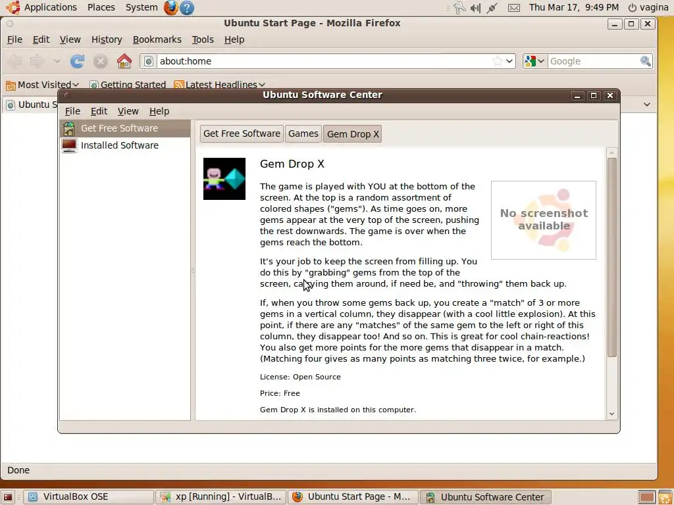
Task: Click the Gem Drop X application icon
Action: coord(224,179)
